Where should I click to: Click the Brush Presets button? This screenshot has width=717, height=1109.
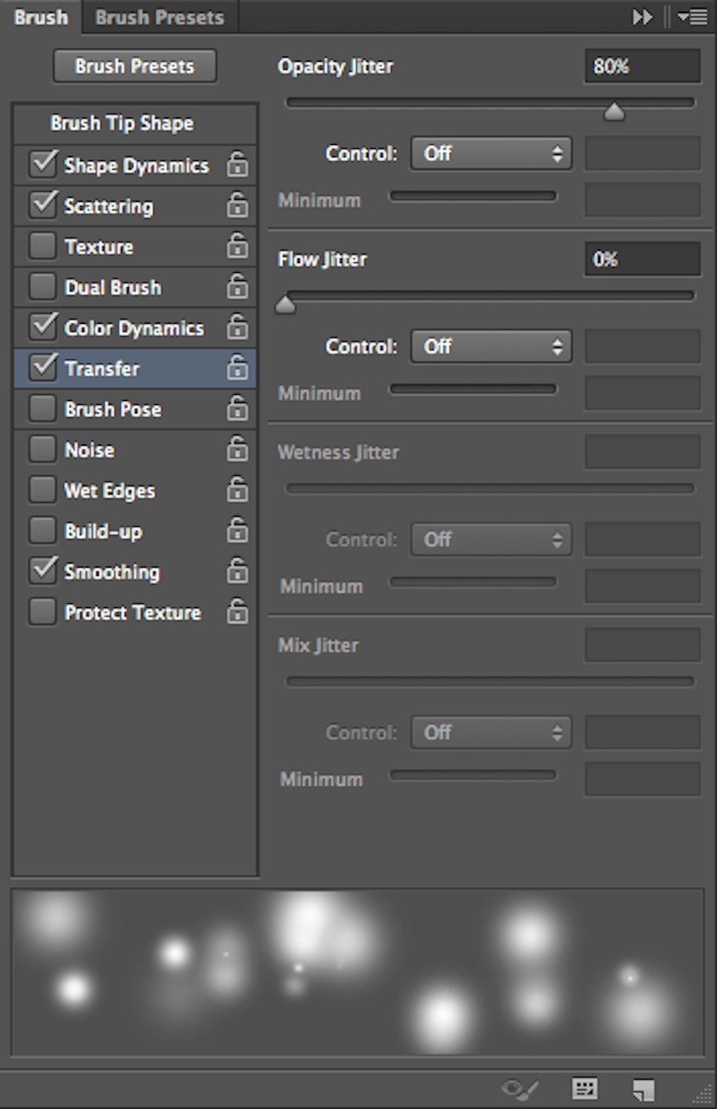pos(135,66)
